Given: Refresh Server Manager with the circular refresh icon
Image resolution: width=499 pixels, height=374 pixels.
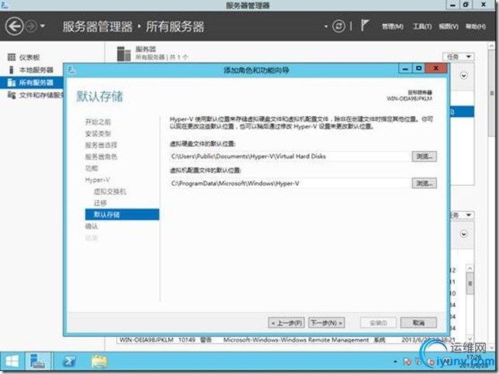Looking at the screenshot, I should [x=339, y=26].
